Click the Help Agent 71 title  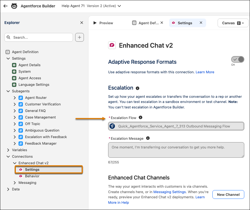[x=73, y=6]
